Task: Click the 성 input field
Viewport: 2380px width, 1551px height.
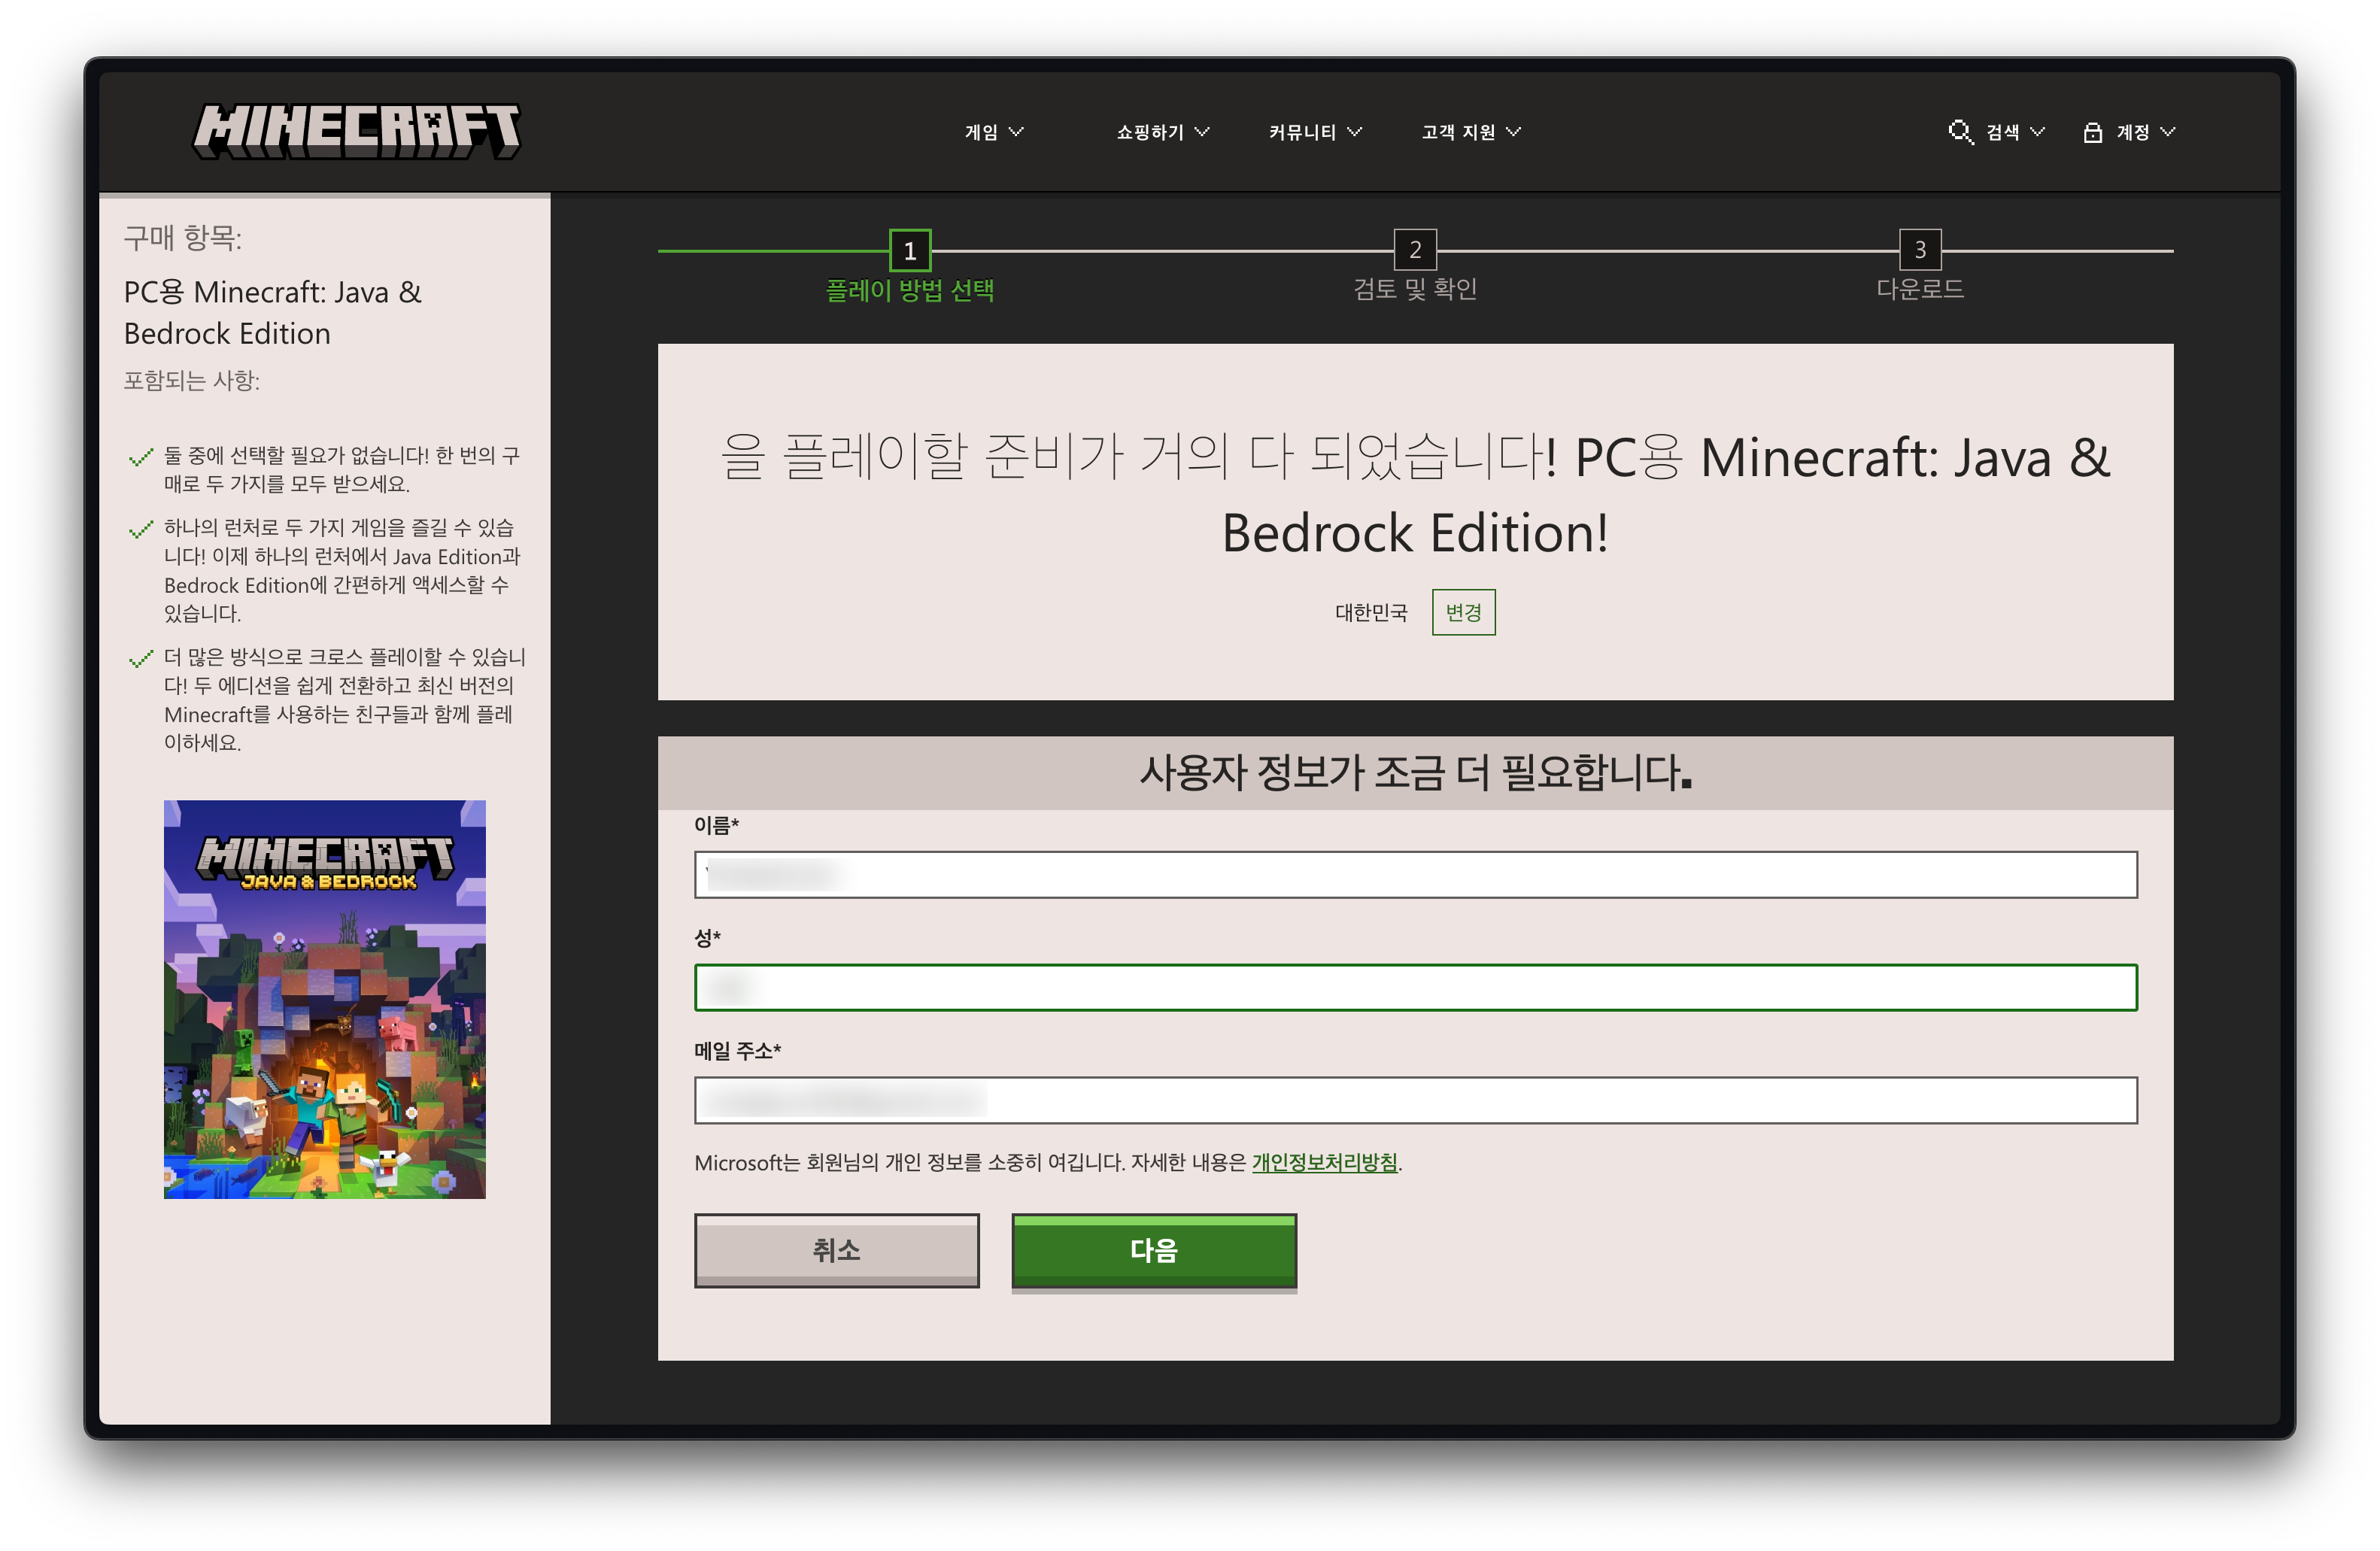Action: [x=1415, y=988]
